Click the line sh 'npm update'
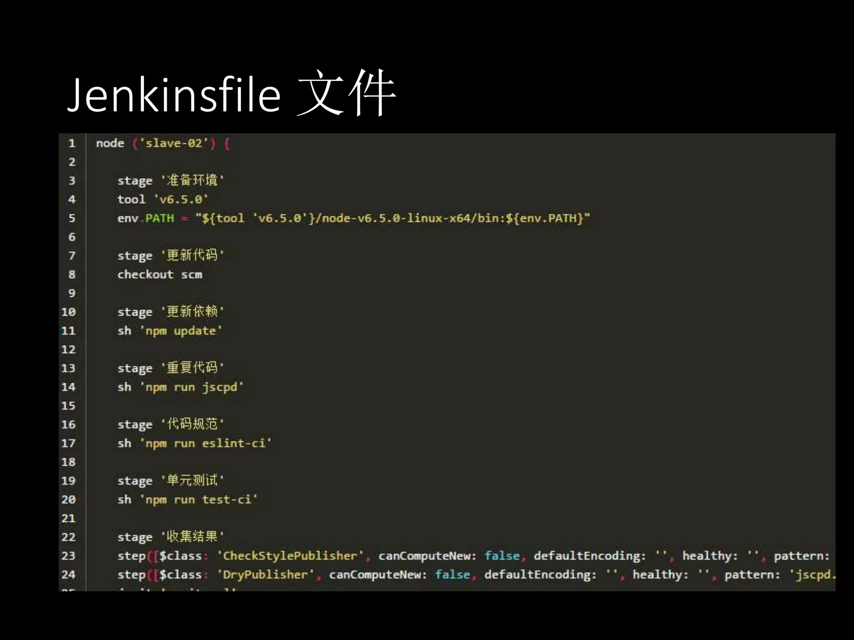Screen dimensions: 854x640 pyautogui.click(x=169, y=331)
